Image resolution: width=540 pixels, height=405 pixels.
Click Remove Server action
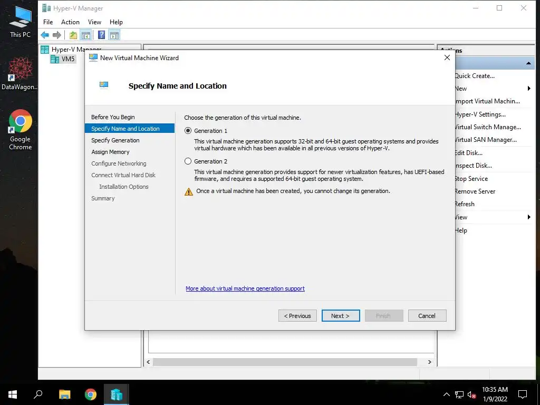pyautogui.click(x=475, y=191)
